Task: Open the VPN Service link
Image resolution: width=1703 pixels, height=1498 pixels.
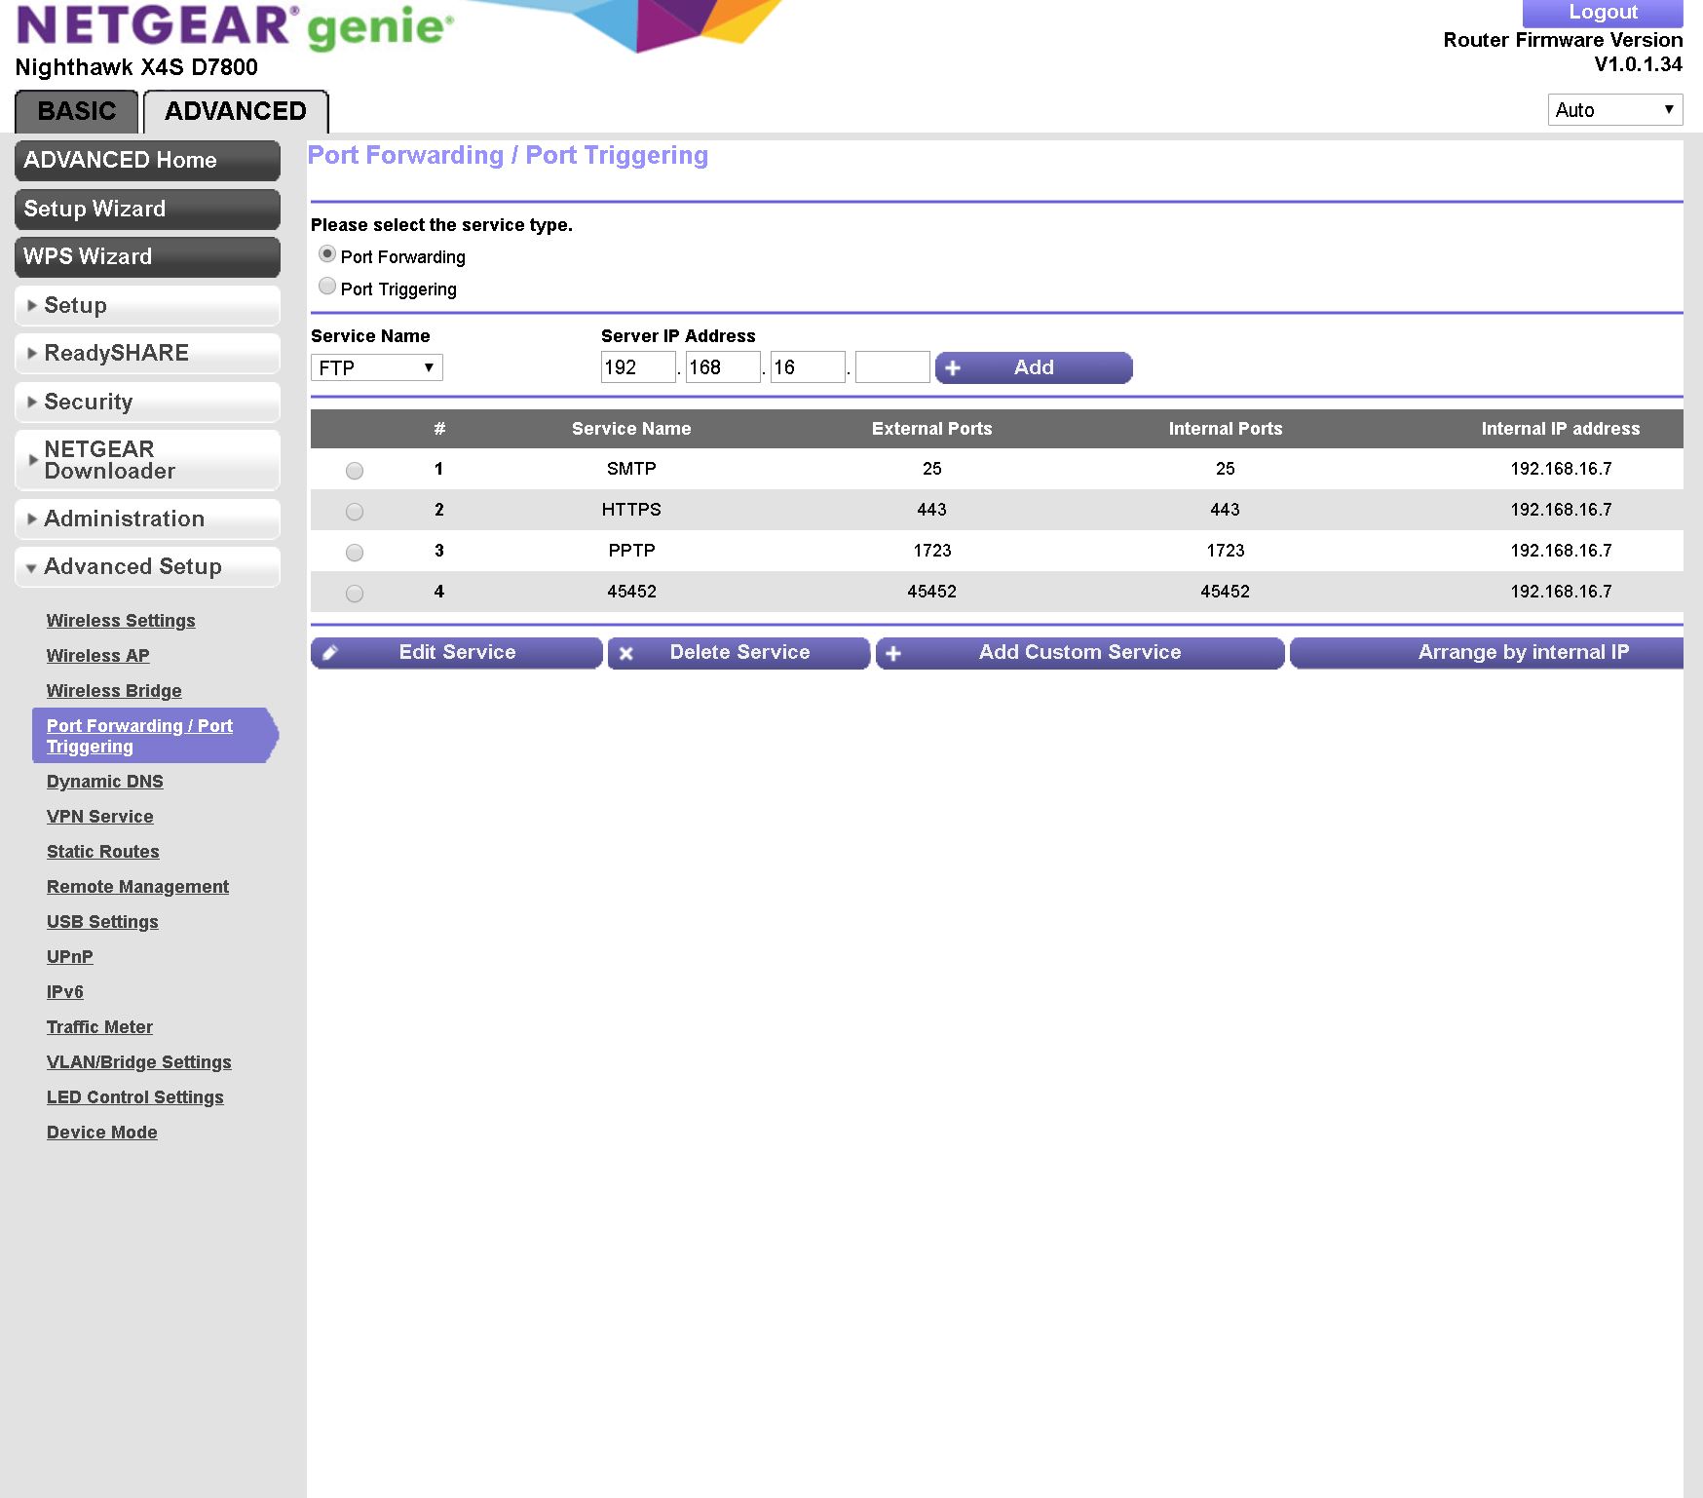Action: click(x=100, y=817)
